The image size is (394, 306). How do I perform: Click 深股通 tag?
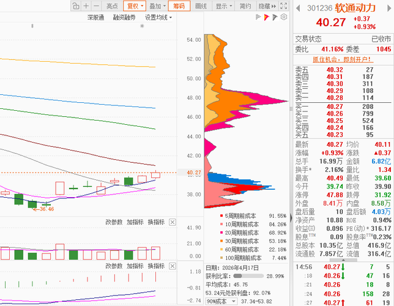[95, 17]
